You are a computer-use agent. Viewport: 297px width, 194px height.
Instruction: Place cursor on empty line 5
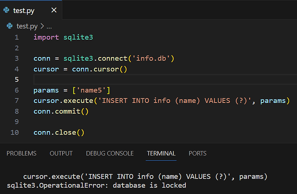pyautogui.click(x=165, y=80)
